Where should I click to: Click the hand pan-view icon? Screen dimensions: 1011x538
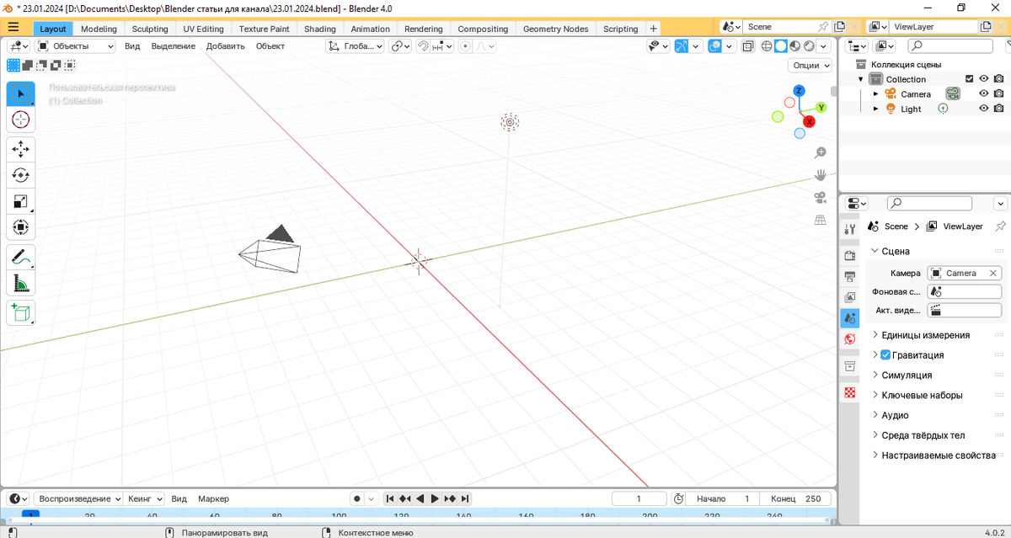click(820, 175)
